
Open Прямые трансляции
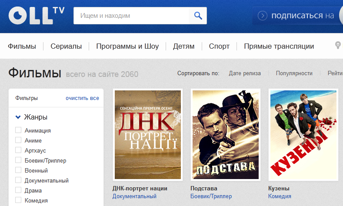coord(279,46)
